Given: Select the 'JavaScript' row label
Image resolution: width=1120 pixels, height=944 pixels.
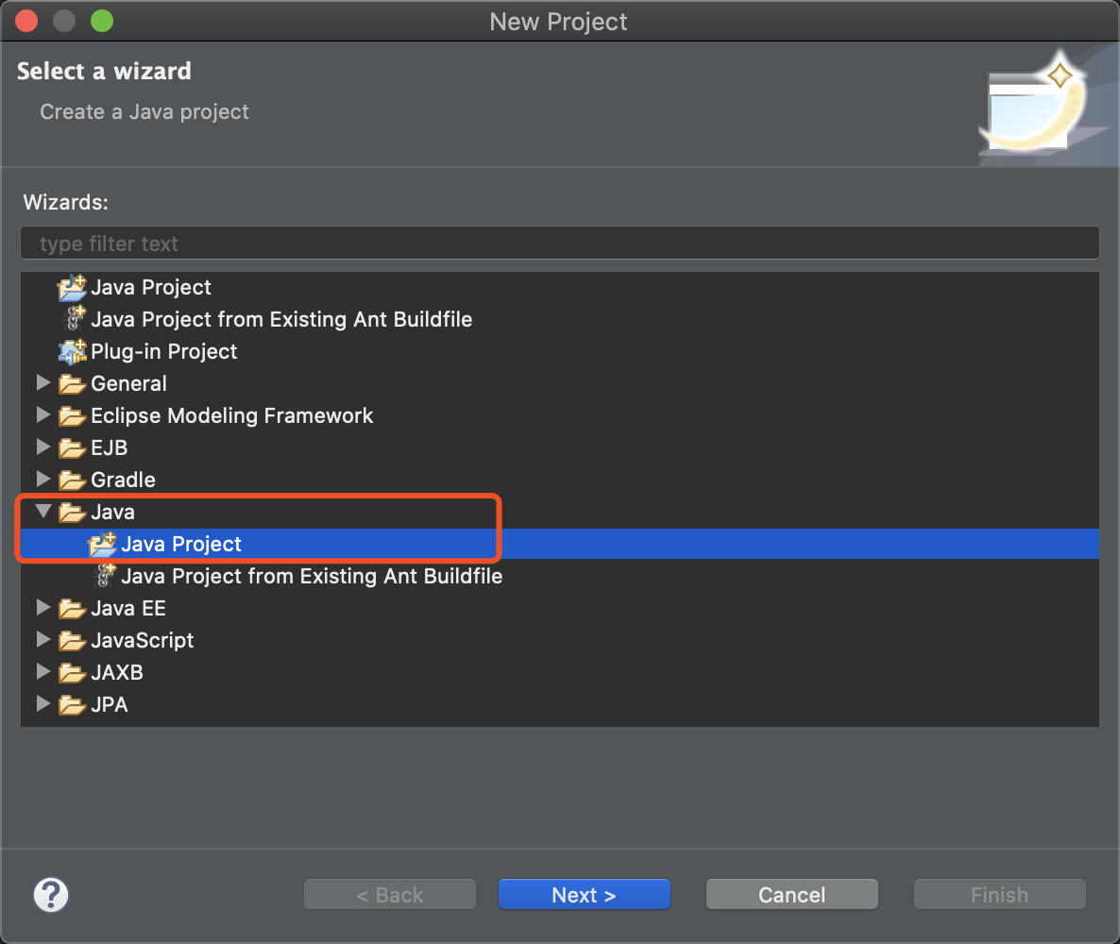Looking at the screenshot, I should pyautogui.click(x=143, y=641).
